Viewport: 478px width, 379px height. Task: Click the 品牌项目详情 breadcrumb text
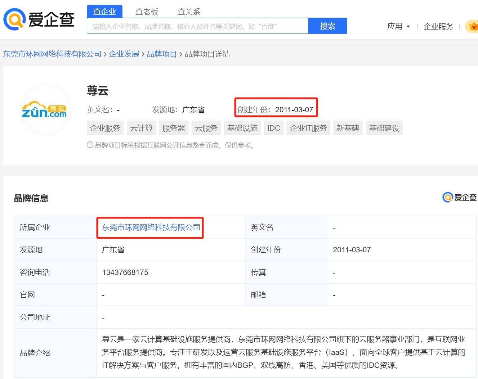click(x=207, y=54)
